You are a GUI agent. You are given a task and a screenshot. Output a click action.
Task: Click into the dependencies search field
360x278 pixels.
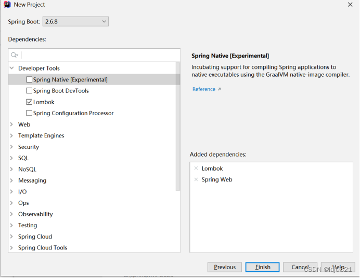[x=94, y=55]
